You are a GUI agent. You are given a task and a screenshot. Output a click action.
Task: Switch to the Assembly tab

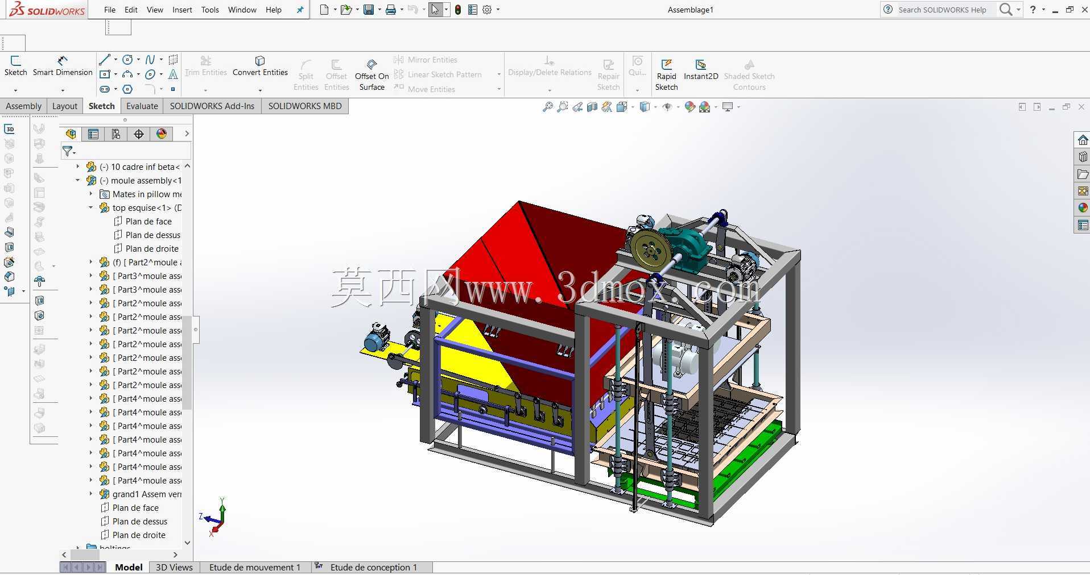click(x=23, y=106)
